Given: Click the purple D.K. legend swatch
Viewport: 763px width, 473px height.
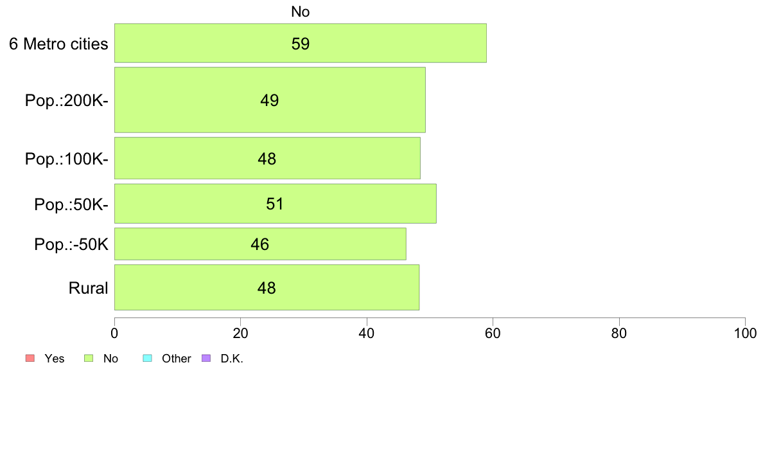Looking at the screenshot, I should point(206,358).
